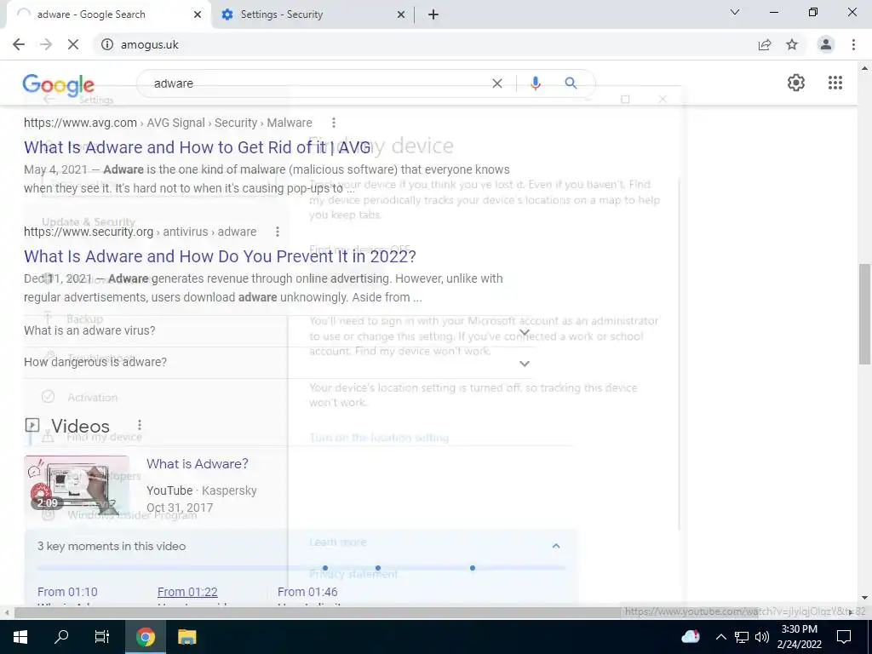The image size is (872, 654).
Task: Open more options for security.org result
Action: point(278,232)
